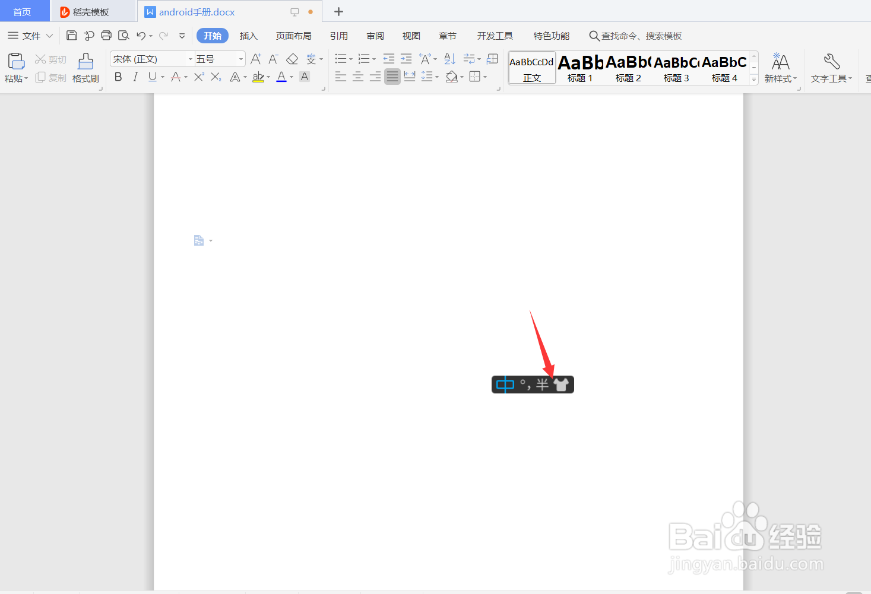The height and width of the screenshot is (594, 871).
Task: Switch to 视图 tab
Action: tap(411, 36)
